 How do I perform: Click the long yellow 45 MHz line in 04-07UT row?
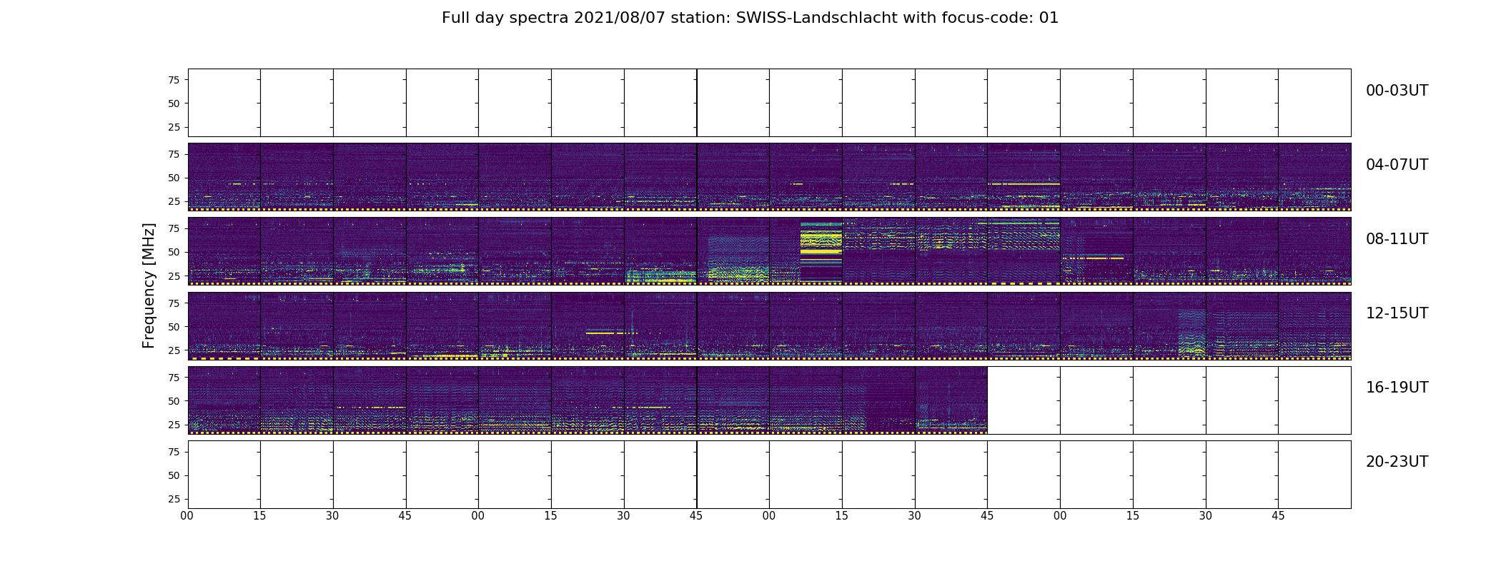coord(1024,184)
